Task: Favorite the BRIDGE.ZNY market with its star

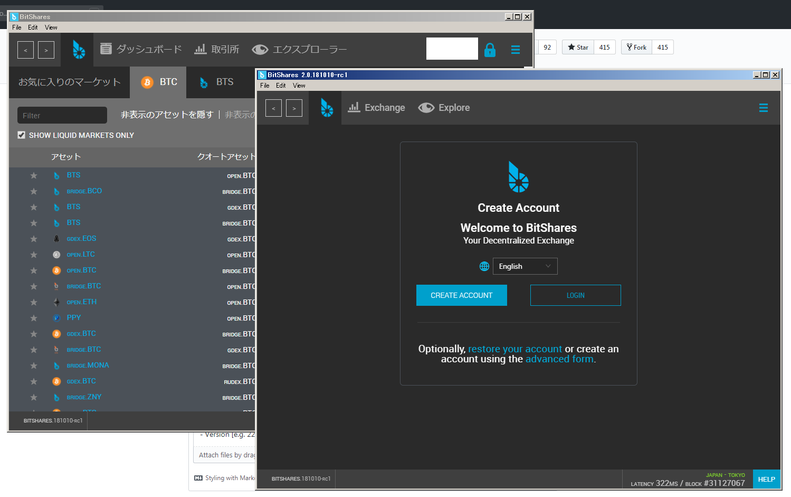Action: 34,397
